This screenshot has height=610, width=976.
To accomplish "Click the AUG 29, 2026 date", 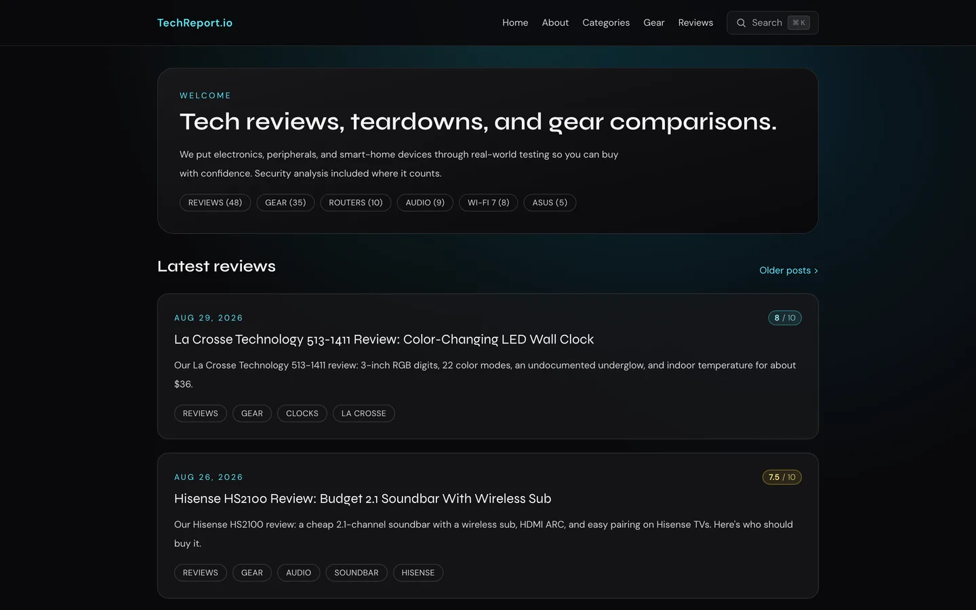I will (x=209, y=318).
